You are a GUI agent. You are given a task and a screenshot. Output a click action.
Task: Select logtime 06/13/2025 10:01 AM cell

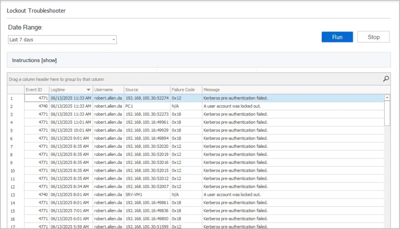click(71, 130)
